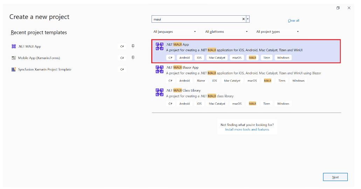
Task: Click the C# badge beside Syncfusion template
Action: 122,69
